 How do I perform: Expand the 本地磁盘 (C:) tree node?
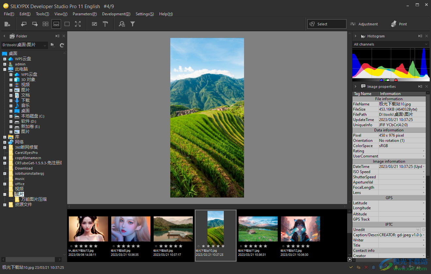pos(11,116)
